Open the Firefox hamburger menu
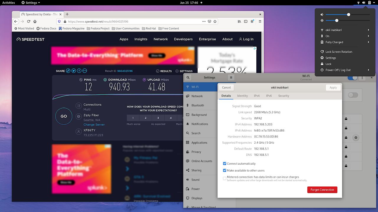 click(260, 21)
